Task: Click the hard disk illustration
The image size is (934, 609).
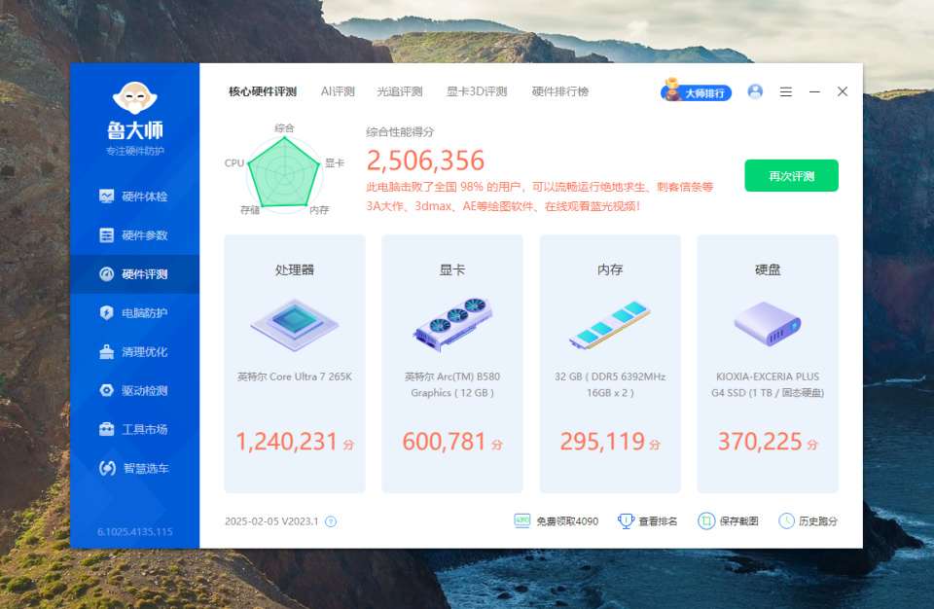Action: tap(768, 324)
